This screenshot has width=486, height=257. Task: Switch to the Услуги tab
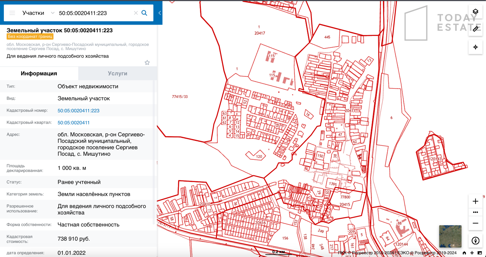point(117,74)
